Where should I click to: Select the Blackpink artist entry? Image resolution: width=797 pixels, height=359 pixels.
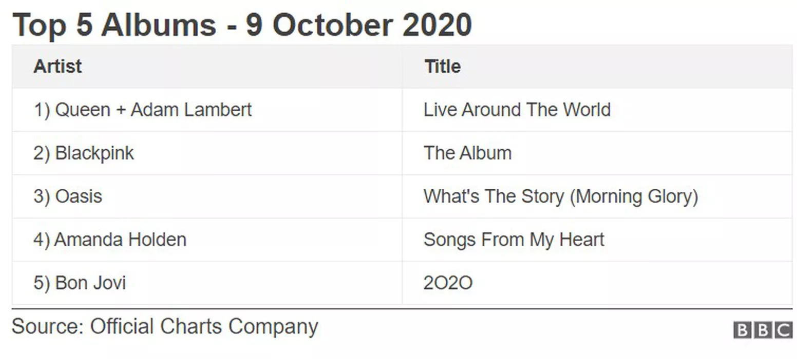(x=94, y=153)
